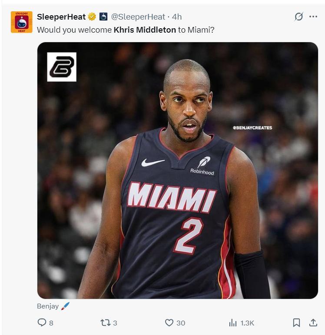Click the like count of 30
This screenshot has height=335, width=325.
pos(181,323)
